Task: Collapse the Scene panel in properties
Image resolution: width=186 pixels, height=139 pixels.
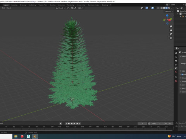Action: (181, 56)
